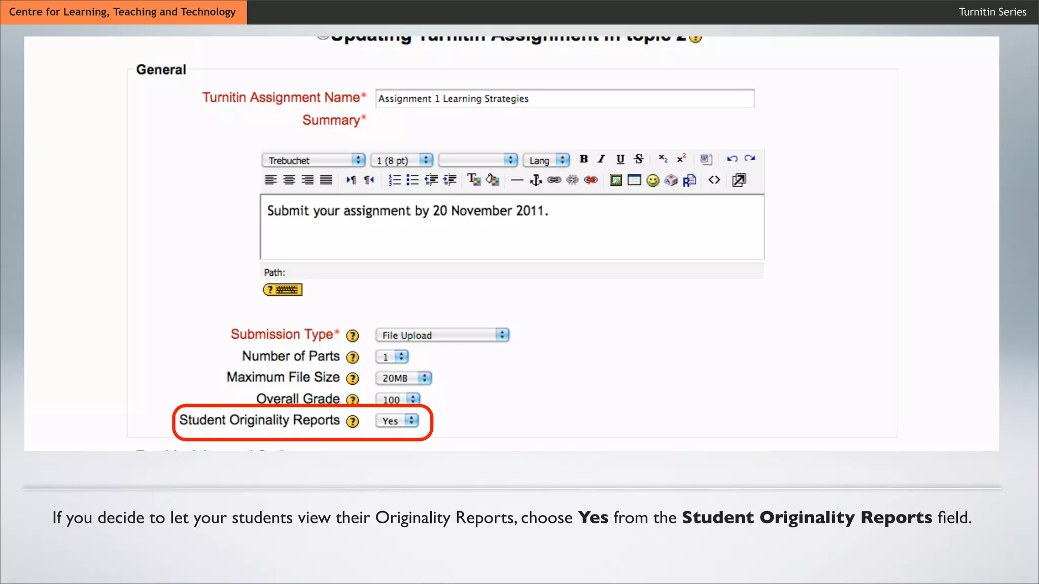
Task: Click the Turnitin Assignment Name field
Action: (x=565, y=99)
